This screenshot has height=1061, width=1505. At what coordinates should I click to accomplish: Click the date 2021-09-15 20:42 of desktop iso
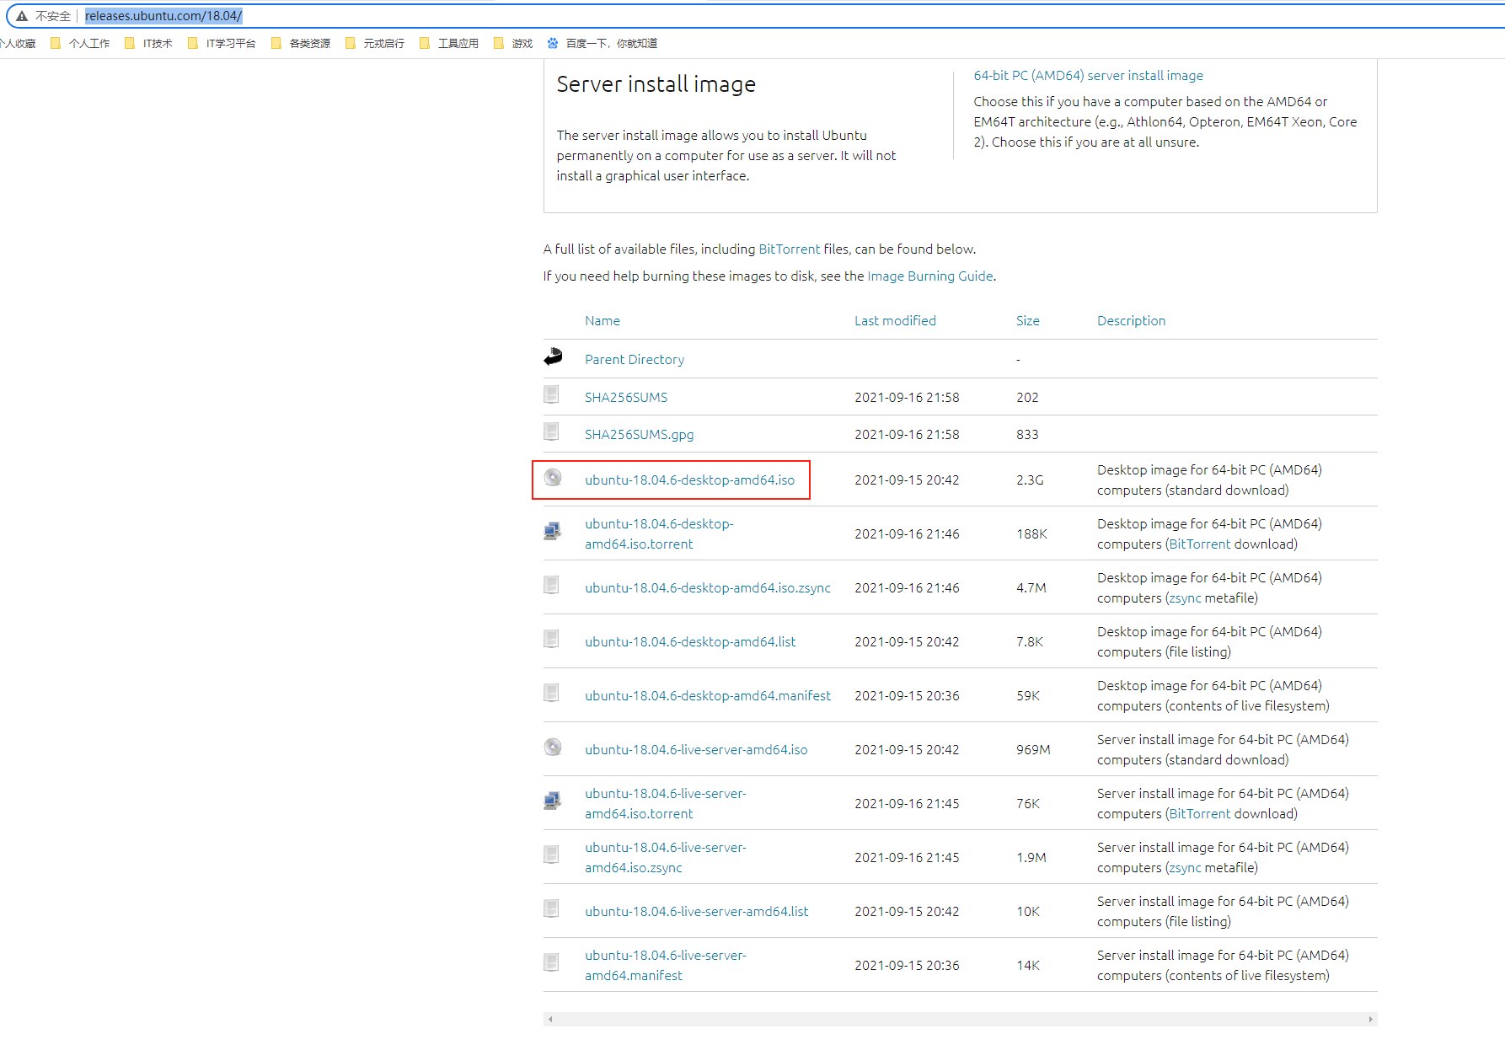(x=907, y=480)
